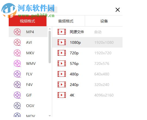Viewport: 147px width, 120px height.
Task: Click the MP4 film reel icon
Action: click(x=17, y=32)
